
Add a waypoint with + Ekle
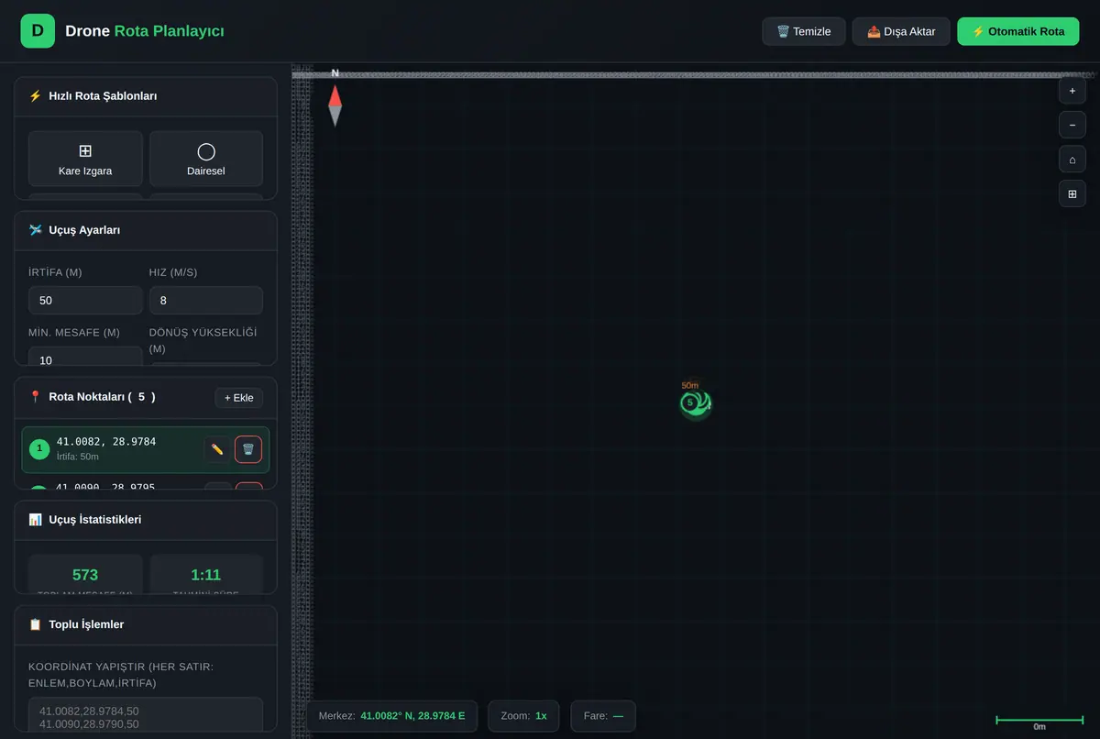coord(239,398)
